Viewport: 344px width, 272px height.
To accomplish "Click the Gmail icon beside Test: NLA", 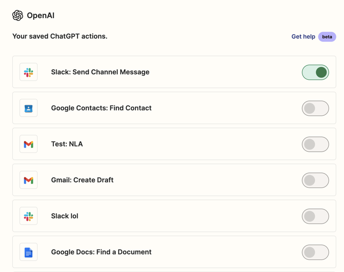I will tap(28, 144).
